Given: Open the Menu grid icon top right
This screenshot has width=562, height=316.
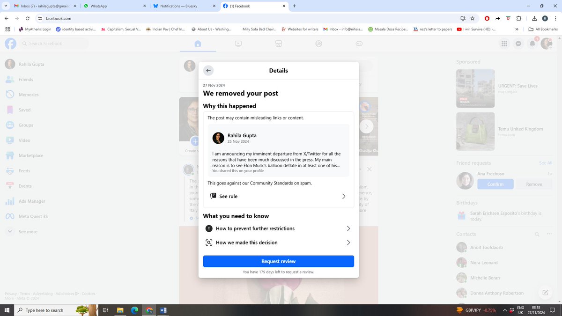Looking at the screenshot, I should [x=504, y=44].
